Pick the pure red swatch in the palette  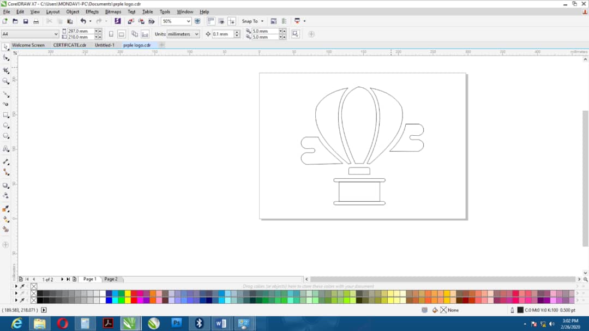(x=134, y=300)
